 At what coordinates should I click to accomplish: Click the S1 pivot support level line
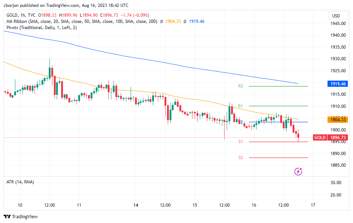pos(278,142)
